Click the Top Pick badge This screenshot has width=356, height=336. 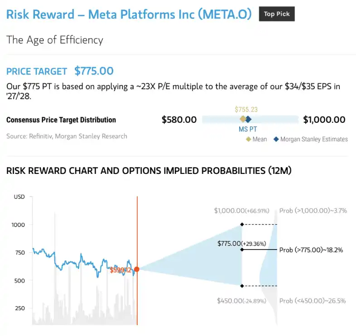[x=277, y=14]
